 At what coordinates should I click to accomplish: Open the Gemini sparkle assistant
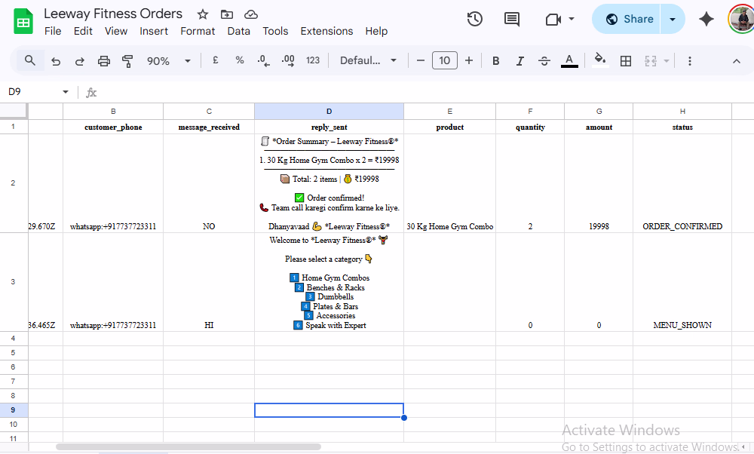click(x=706, y=20)
